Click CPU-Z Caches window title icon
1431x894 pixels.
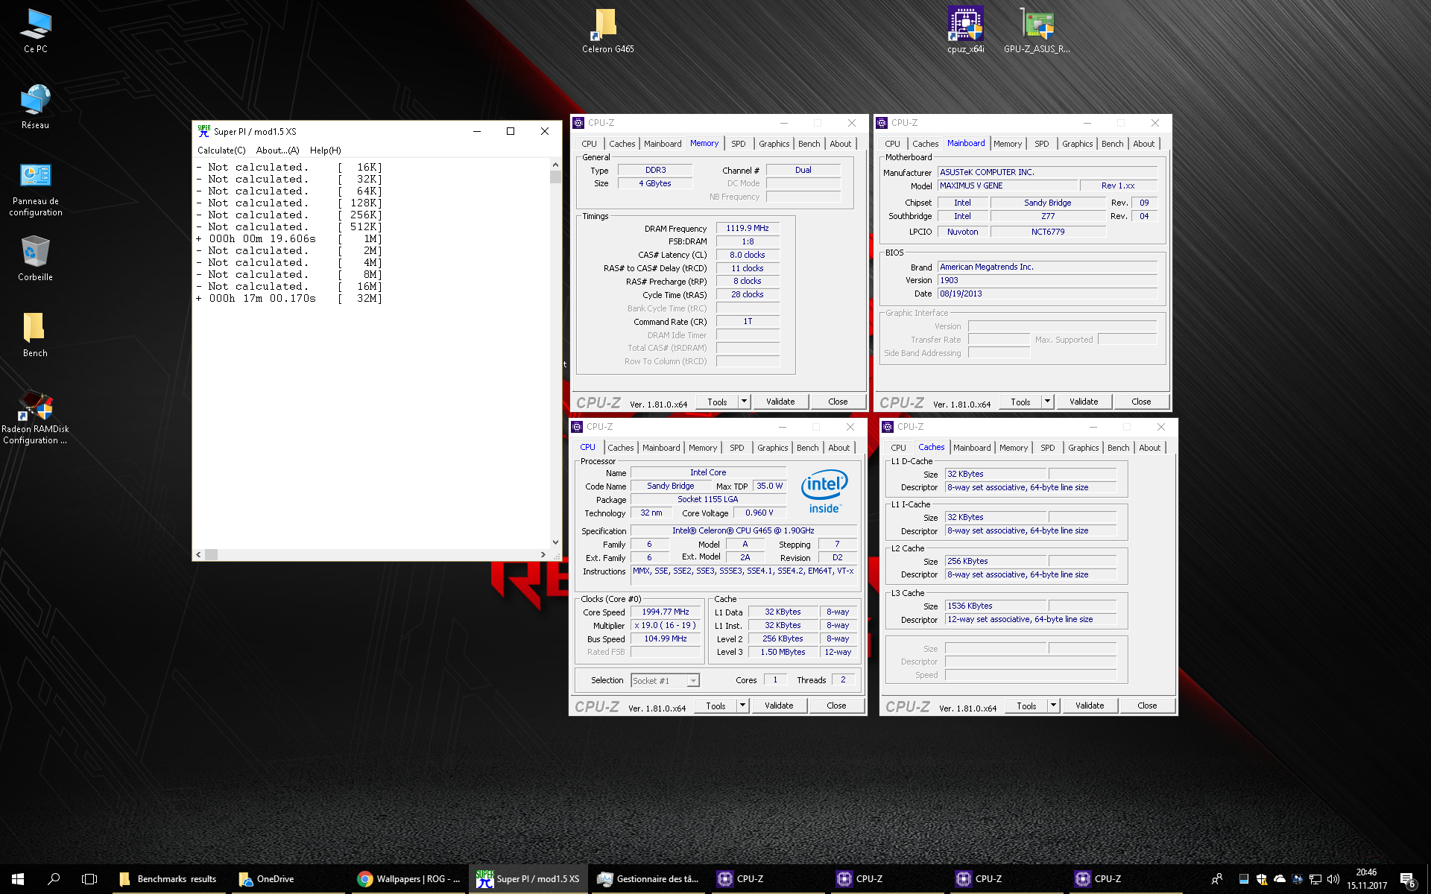[888, 427]
